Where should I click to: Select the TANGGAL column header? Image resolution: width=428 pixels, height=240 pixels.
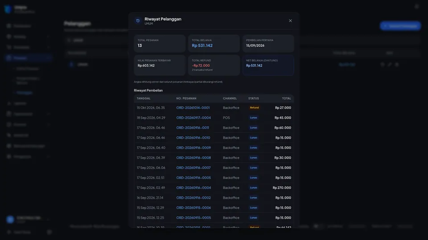(x=144, y=99)
